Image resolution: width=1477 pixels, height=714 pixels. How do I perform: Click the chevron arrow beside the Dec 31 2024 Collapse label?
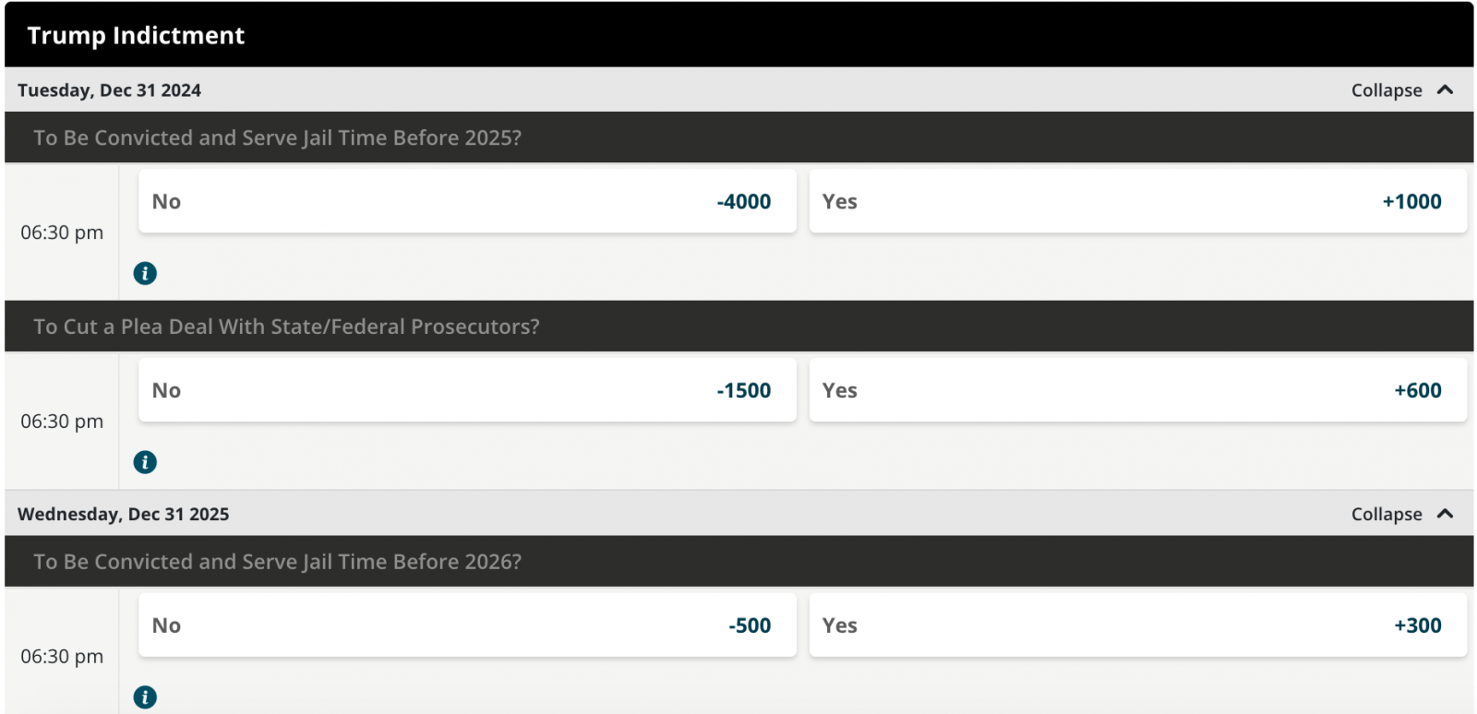(1446, 89)
